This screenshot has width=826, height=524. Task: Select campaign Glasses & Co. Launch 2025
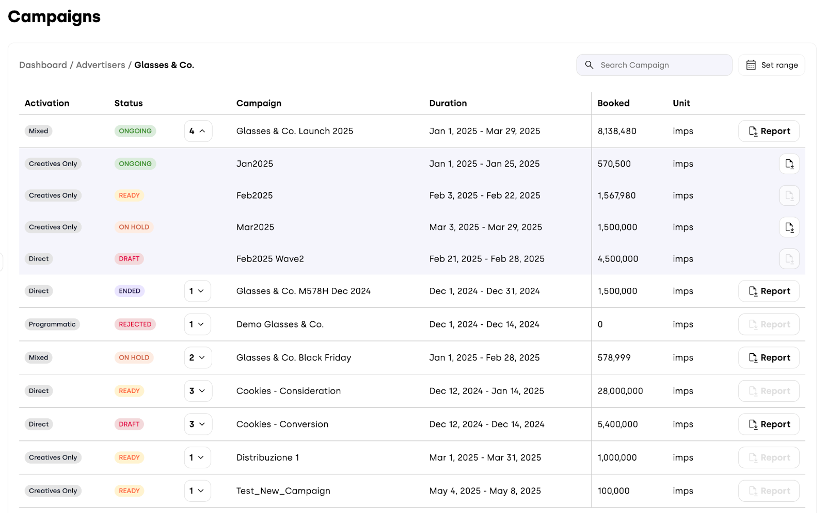coord(295,131)
